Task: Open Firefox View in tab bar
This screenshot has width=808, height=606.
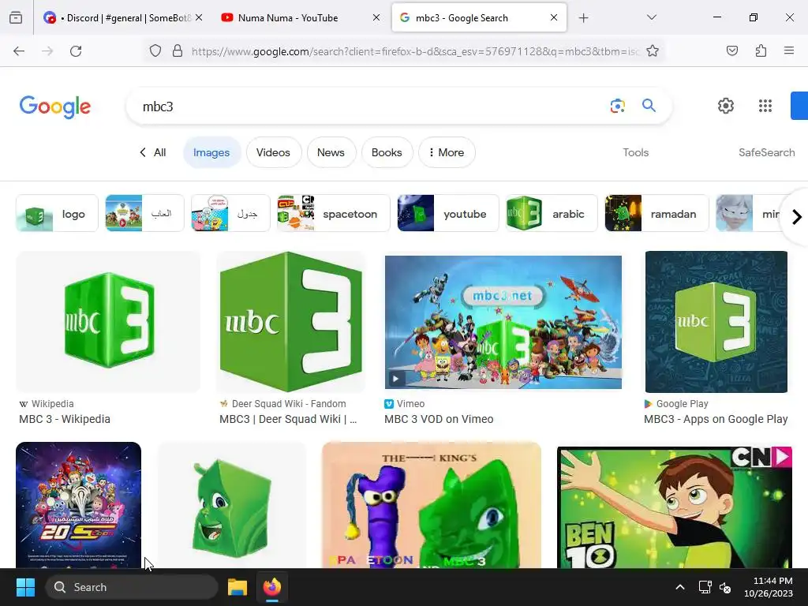Action: 16,18
